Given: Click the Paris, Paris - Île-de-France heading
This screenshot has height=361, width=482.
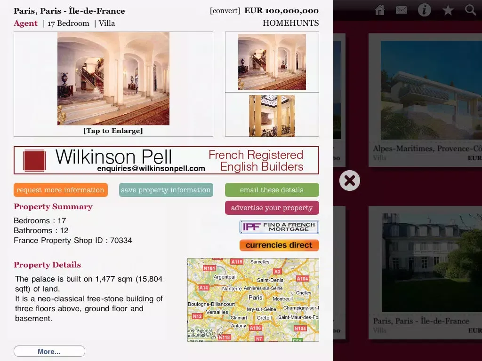Looking at the screenshot, I should (69, 11).
